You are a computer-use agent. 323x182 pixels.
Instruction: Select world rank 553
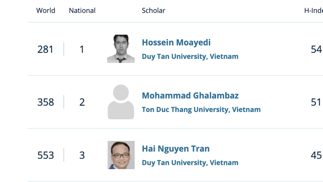[45, 156]
